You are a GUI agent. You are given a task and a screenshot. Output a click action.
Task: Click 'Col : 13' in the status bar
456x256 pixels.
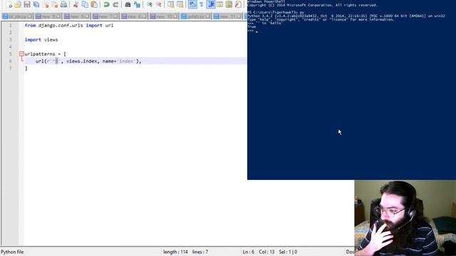[266, 252]
